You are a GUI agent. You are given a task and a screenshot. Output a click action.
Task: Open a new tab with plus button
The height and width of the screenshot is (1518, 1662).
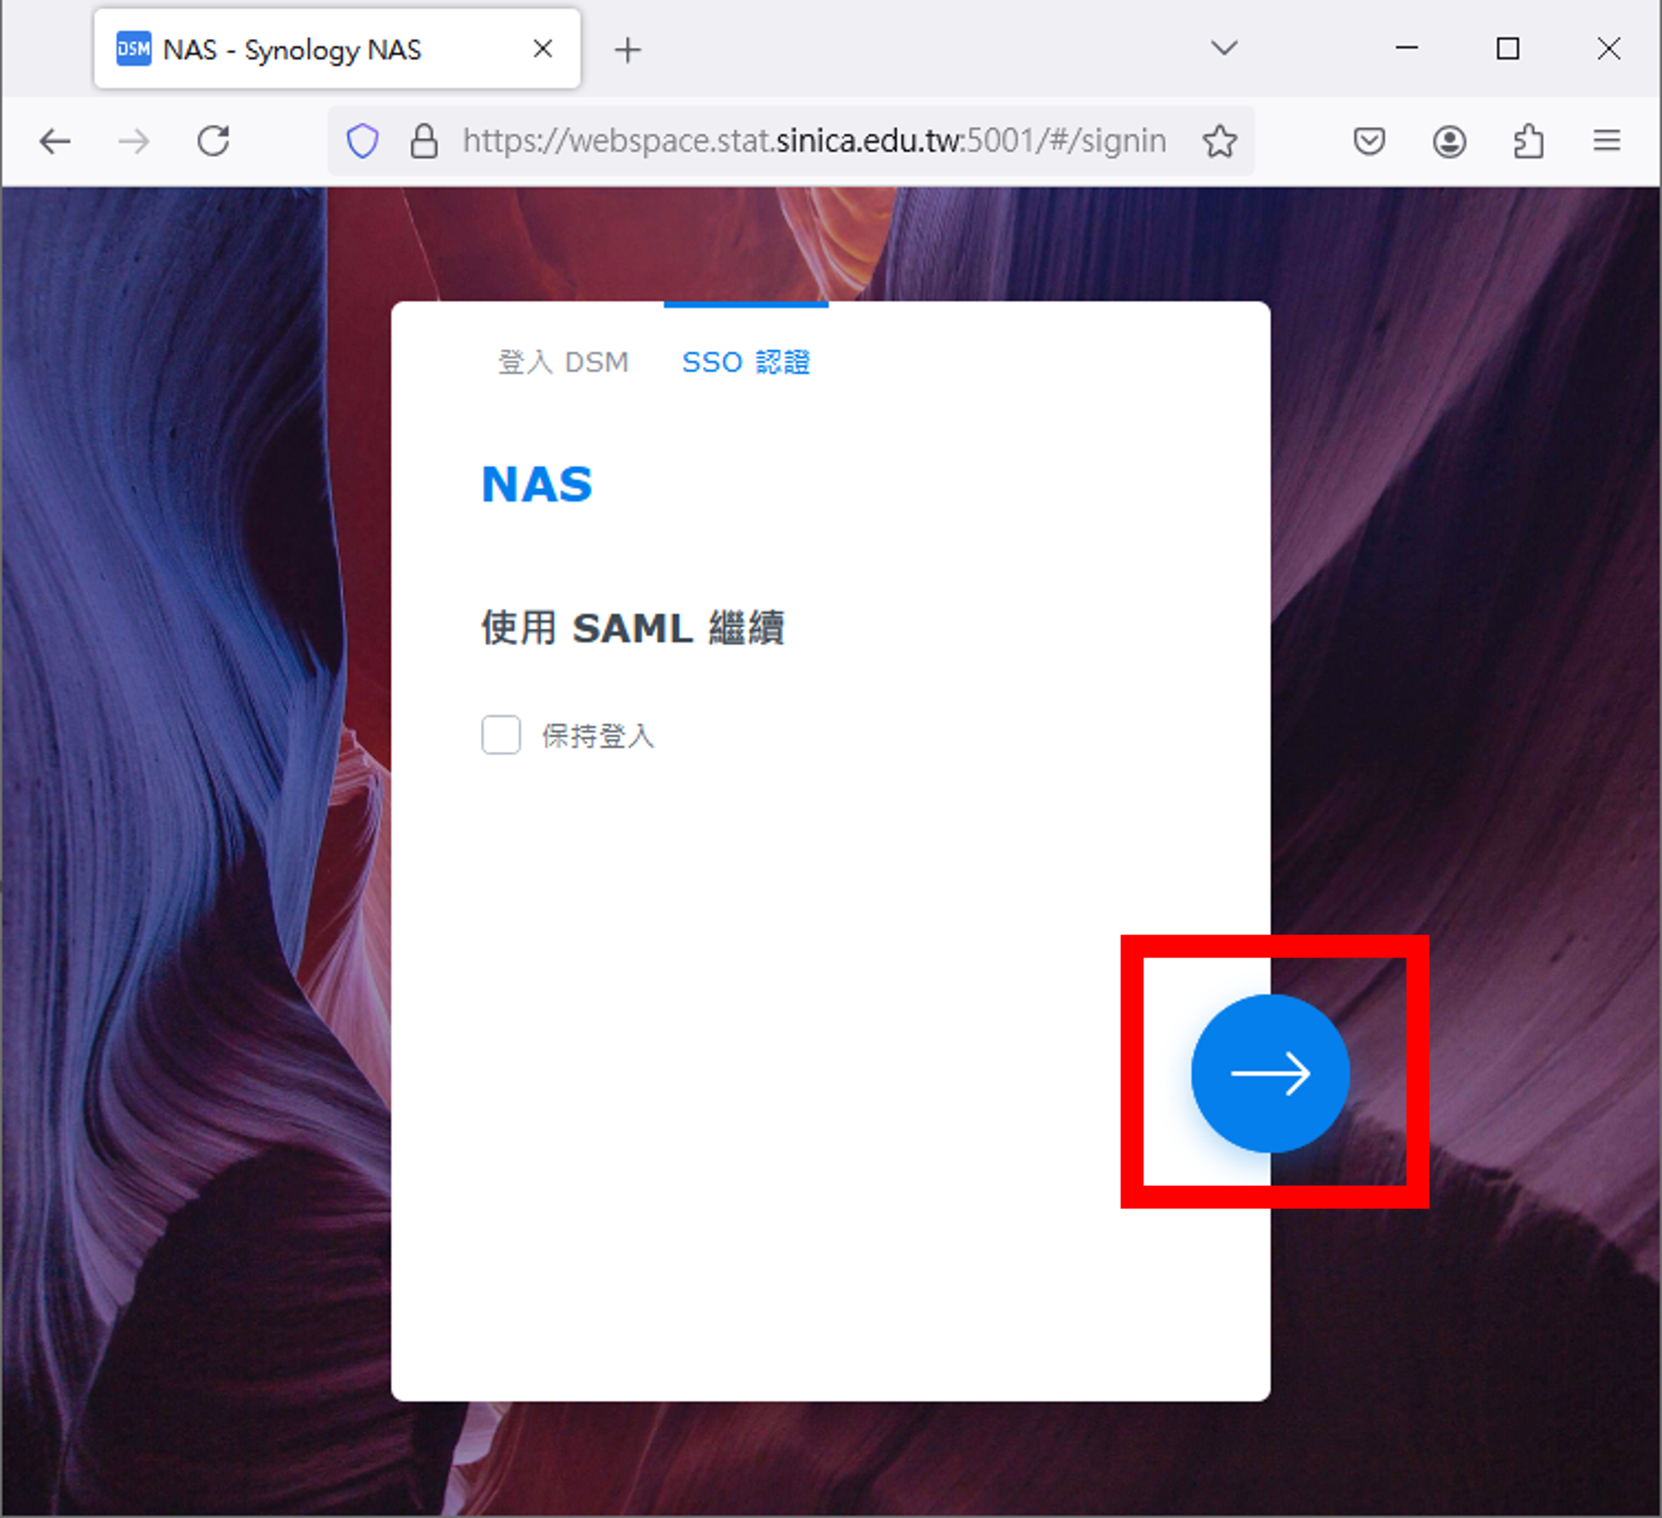click(627, 49)
